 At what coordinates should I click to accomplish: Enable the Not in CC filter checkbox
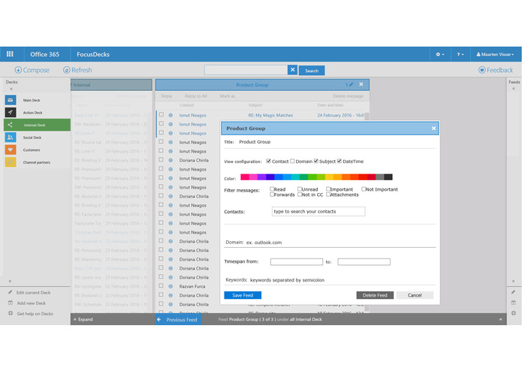pyautogui.click(x=300, y=195)
